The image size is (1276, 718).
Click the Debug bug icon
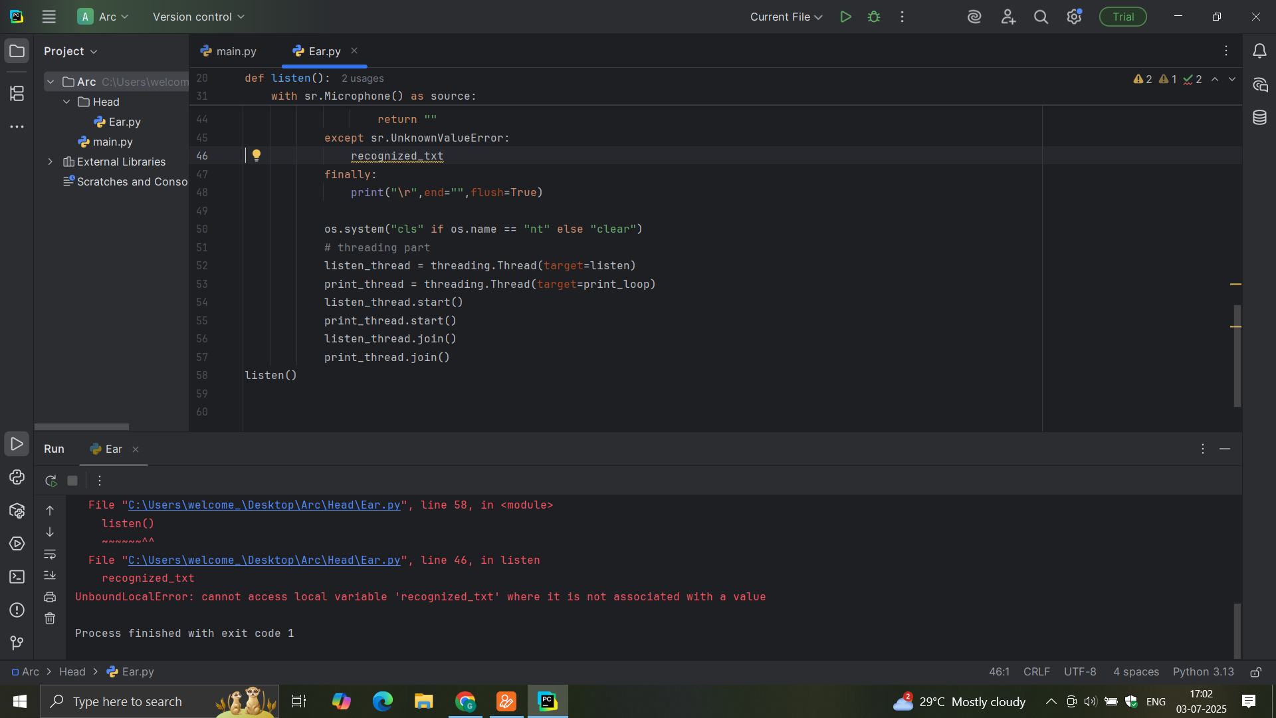874,17
